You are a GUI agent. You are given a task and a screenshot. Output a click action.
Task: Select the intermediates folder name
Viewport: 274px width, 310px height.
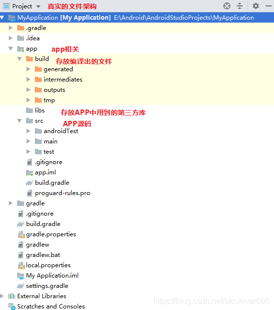coord(63,80)
